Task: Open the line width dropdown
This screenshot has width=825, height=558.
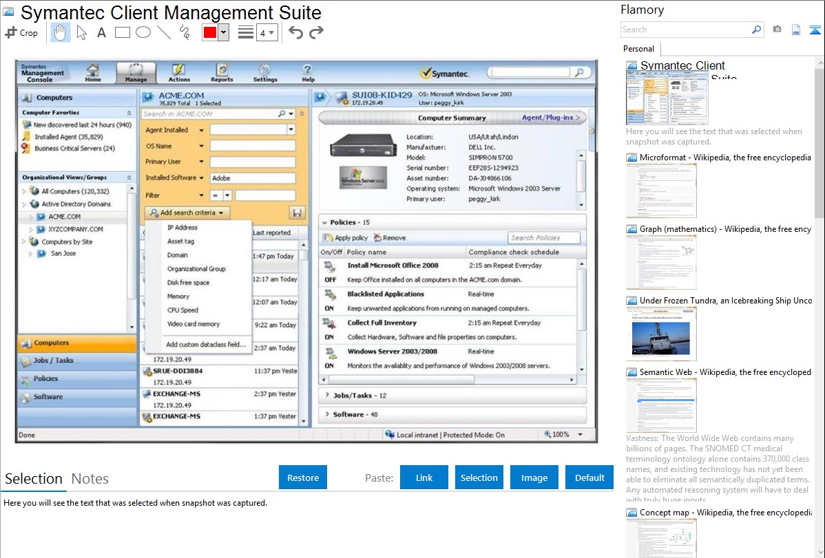Action: pos(267,32)
